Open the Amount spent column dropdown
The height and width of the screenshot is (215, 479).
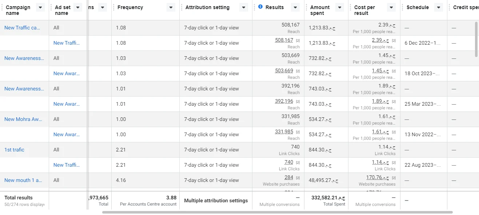(339, 8)
